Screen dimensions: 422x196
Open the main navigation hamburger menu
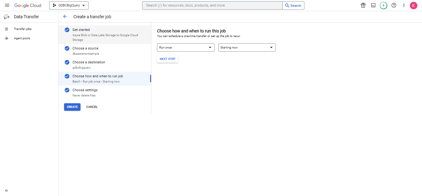[7, 5]
